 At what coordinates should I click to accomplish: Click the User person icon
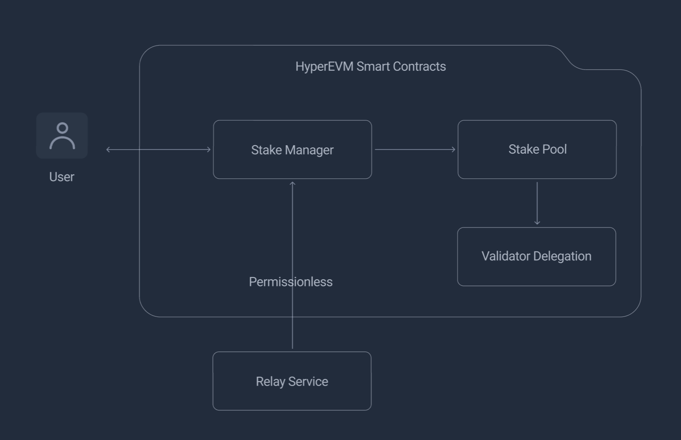point(62,135)
